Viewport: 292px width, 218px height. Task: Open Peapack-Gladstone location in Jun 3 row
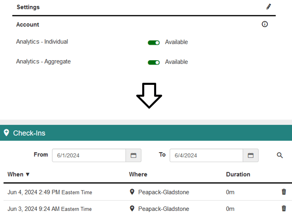(163, 209)
